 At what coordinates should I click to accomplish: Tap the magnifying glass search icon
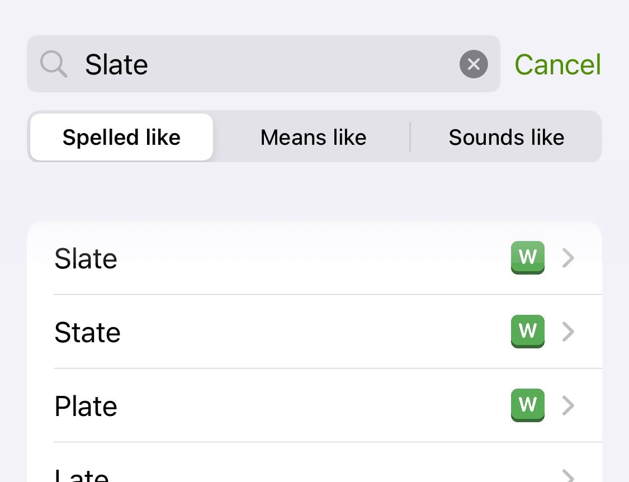coord(54,64)
